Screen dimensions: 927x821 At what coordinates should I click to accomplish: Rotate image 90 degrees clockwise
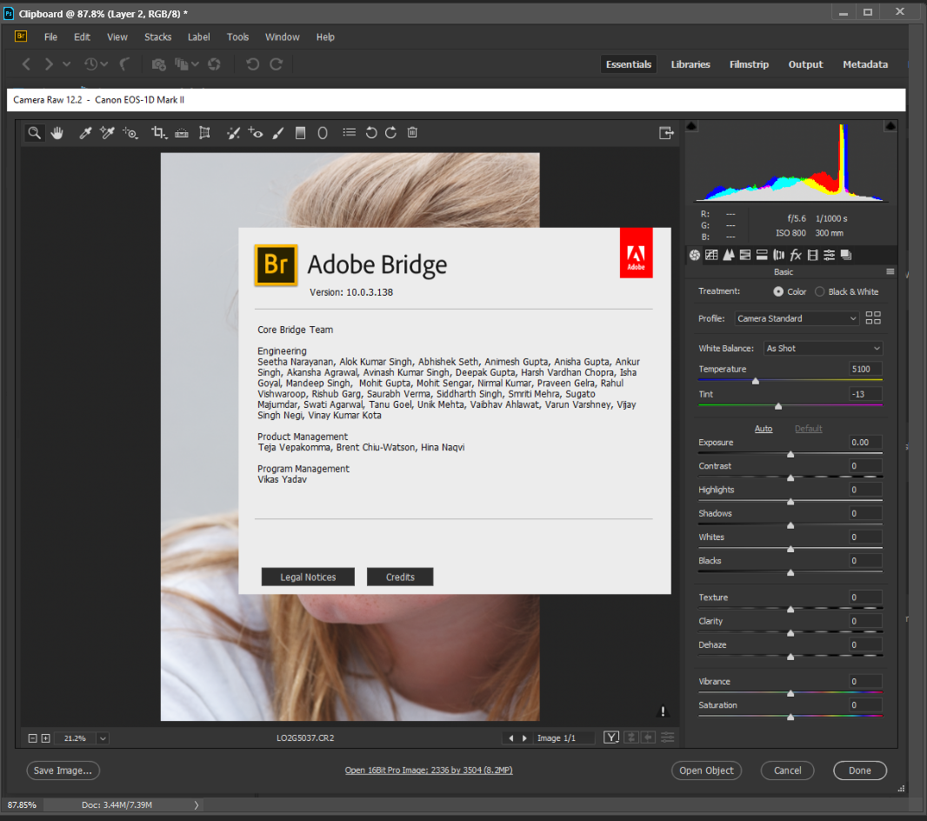pyautogui.click(x=390, y=133)
